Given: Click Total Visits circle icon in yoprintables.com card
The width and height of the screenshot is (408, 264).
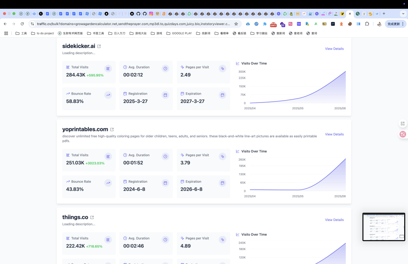Looking at the screenshot, I should pyautogui.click(x=108, y=156).
